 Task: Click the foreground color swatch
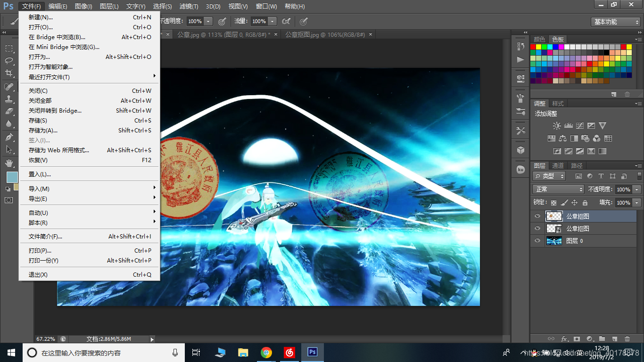coord(12,177)
